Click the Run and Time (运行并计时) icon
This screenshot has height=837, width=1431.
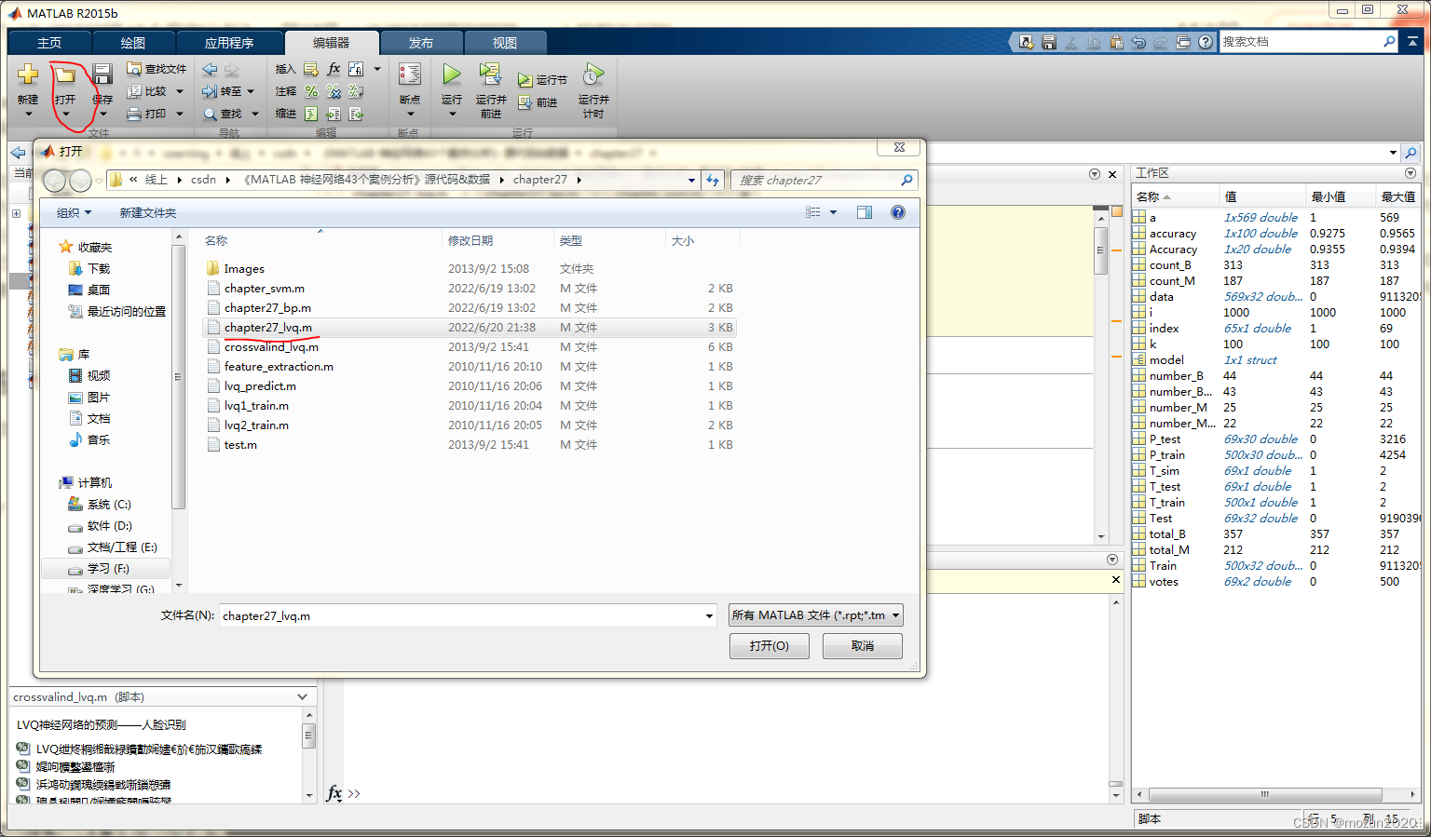593,74
